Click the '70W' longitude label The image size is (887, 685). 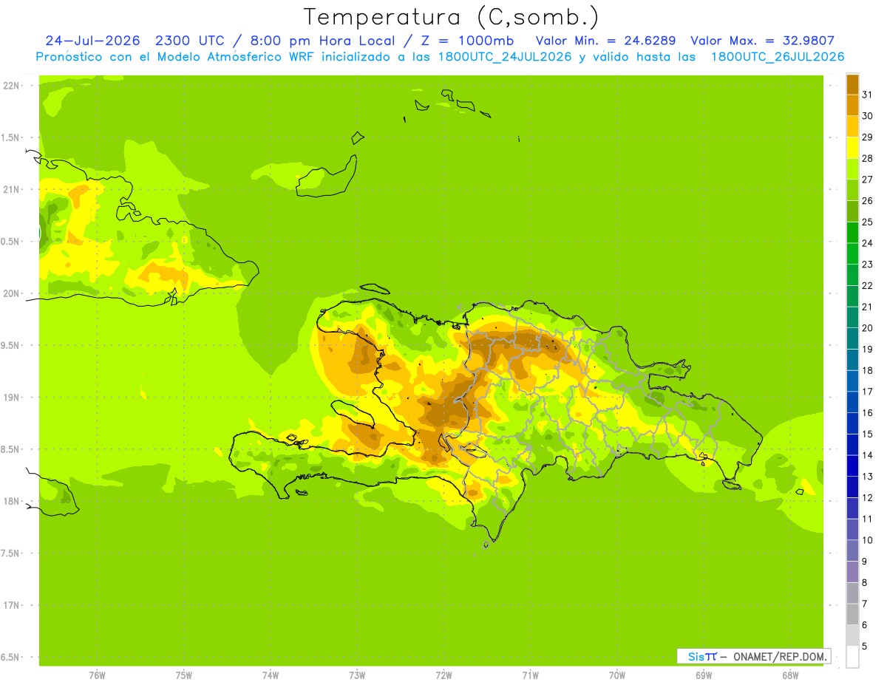click(x=617, y=675)
